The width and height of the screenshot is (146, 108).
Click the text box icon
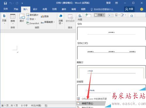[x=111, y=15]
